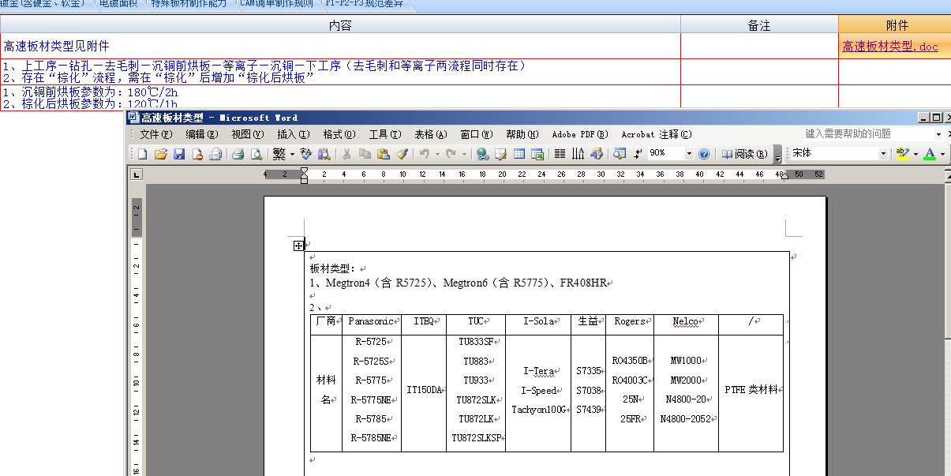Viewport: 951px width, 476px height.
Task: Click the tab-stop selector box at ruler corner
Action: [137, 174]
